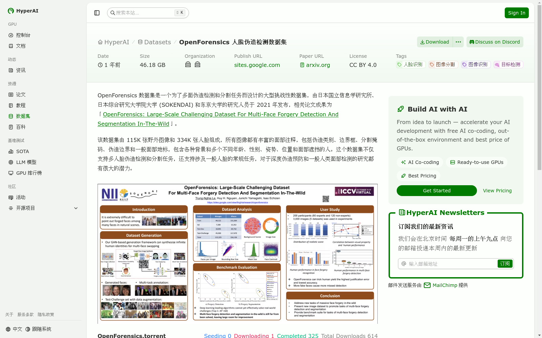Click the 百科 wiki icon
542x338 pixels.
pos(11,127)
